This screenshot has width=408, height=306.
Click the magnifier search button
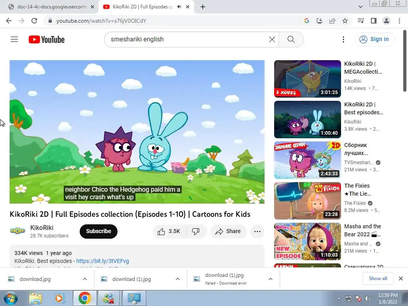(x=291, y=39)
